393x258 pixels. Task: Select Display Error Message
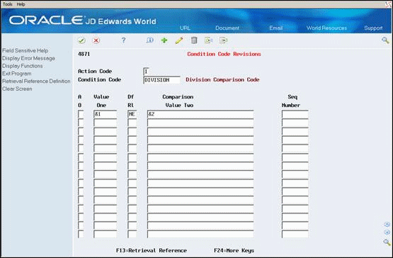(28, 58)
